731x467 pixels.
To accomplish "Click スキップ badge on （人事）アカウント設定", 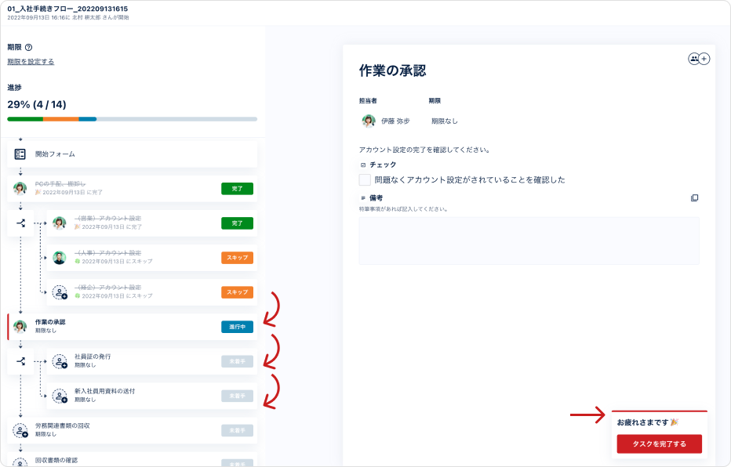I will pos(238,258).
